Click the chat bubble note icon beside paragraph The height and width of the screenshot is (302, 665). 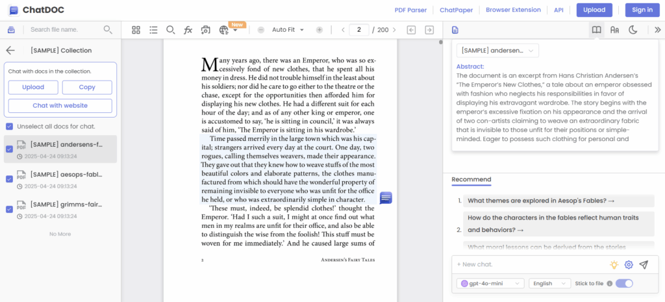386,197
